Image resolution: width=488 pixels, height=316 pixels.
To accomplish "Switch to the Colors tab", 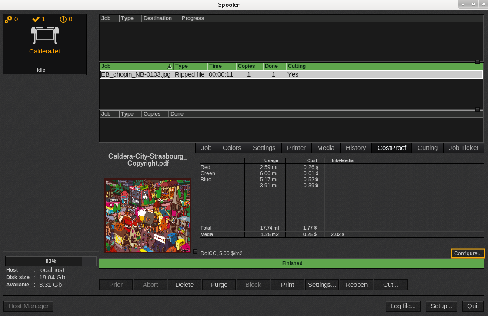I will [232, 148].
